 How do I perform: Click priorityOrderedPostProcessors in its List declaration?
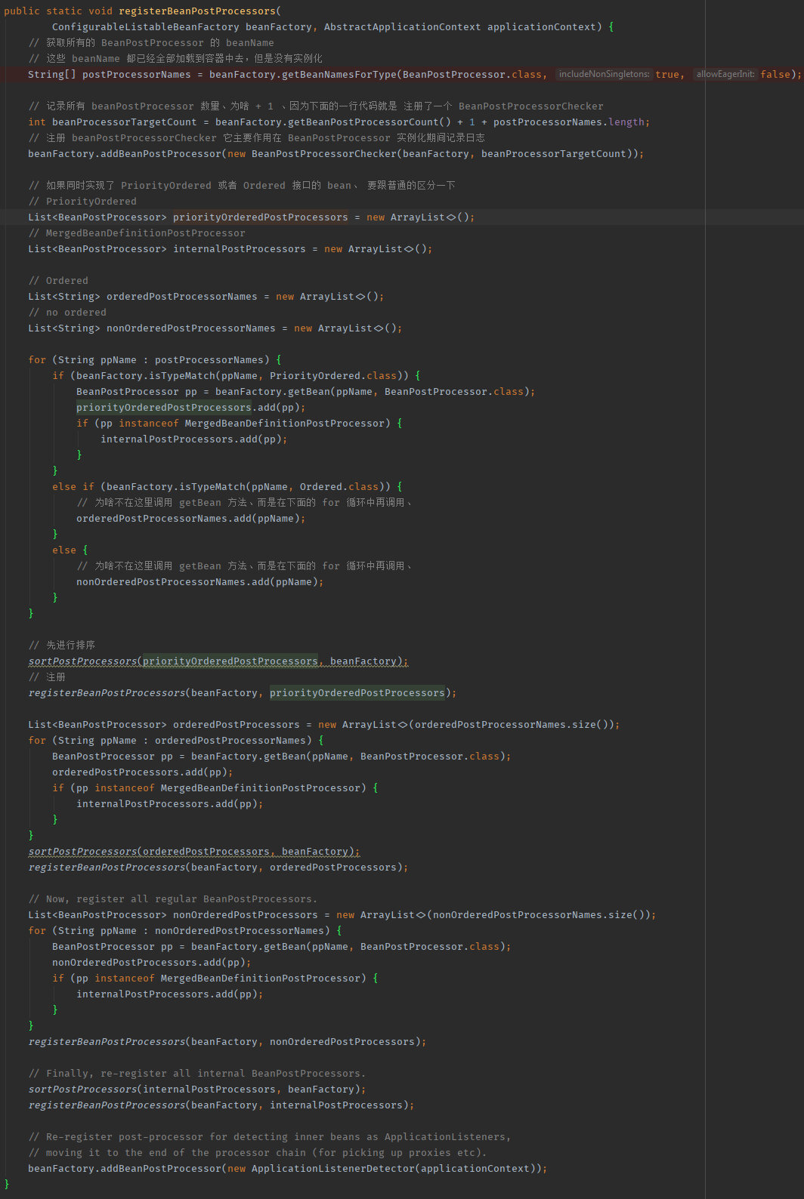click(x=261, y=217)
